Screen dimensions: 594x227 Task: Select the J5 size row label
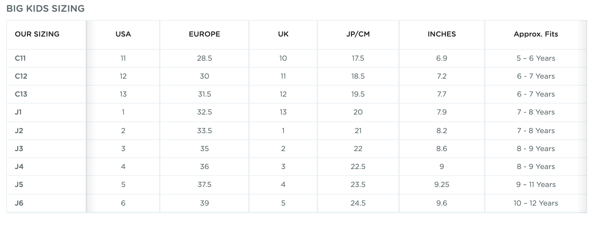(19, 185)
